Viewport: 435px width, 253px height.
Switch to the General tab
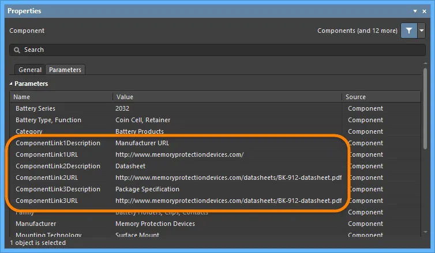pyautogui.click(x=30, y=70)
